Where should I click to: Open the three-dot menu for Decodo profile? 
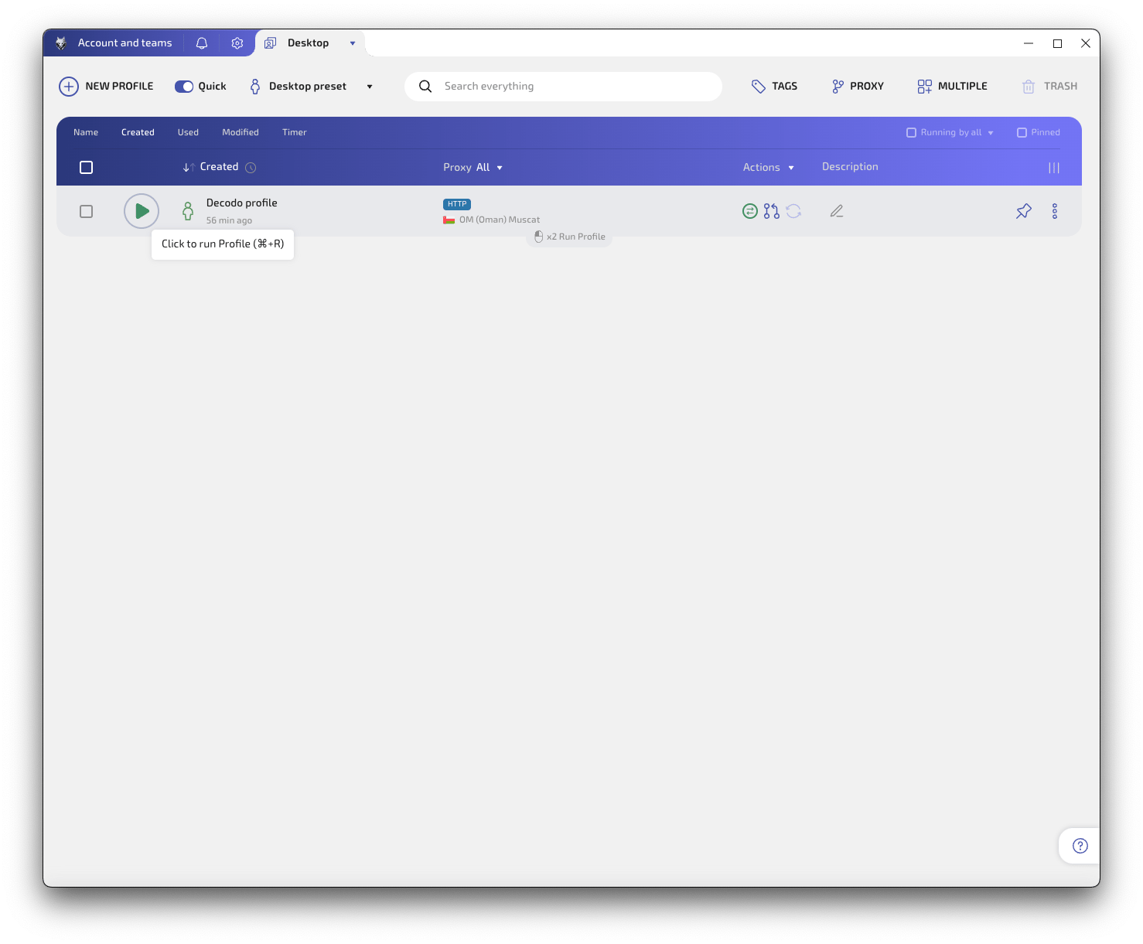click(1055, 211)
